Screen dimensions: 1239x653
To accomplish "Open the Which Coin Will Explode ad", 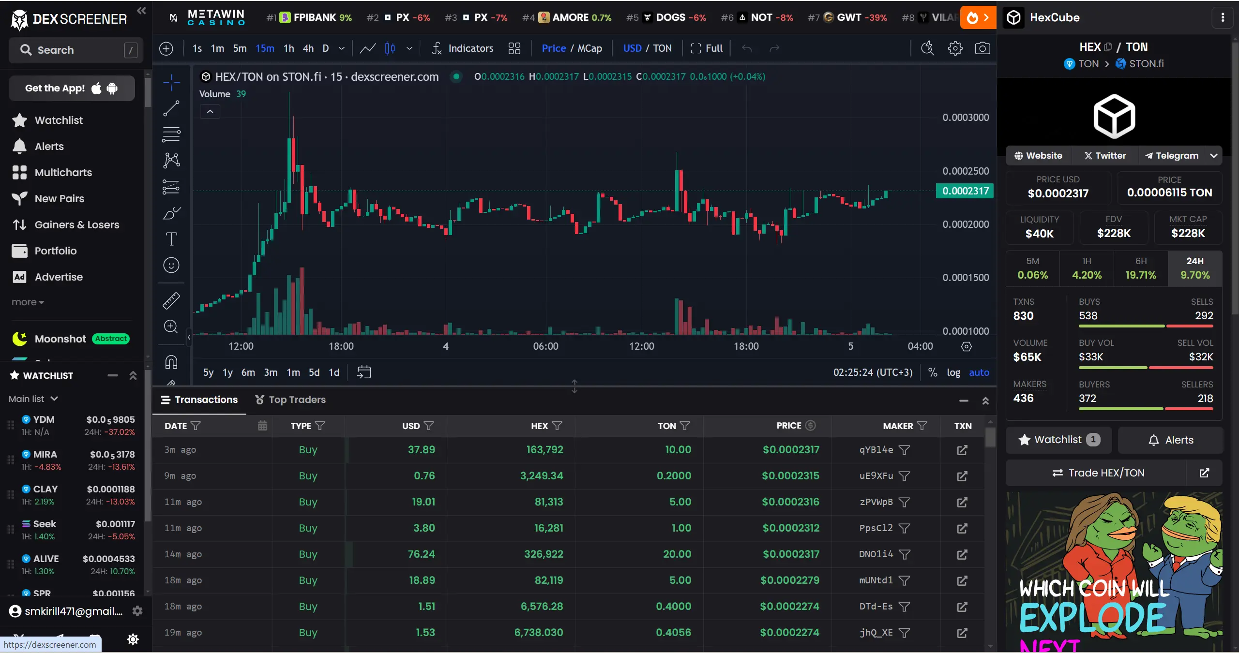I will pos(1114,572).
